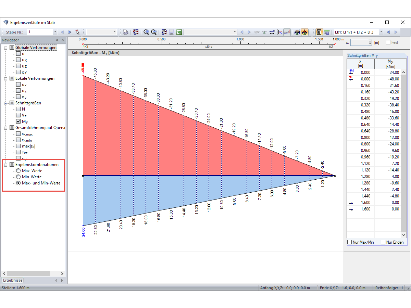Export the results table to Excel
The width and height of the screenshot is (411, 308).
point(179,31)
